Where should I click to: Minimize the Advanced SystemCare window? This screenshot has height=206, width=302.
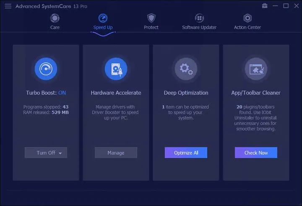click(275, 6)
